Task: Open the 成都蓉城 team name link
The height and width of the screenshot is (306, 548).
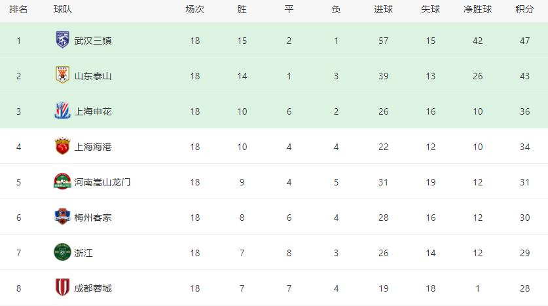Action: click(93, 288)
